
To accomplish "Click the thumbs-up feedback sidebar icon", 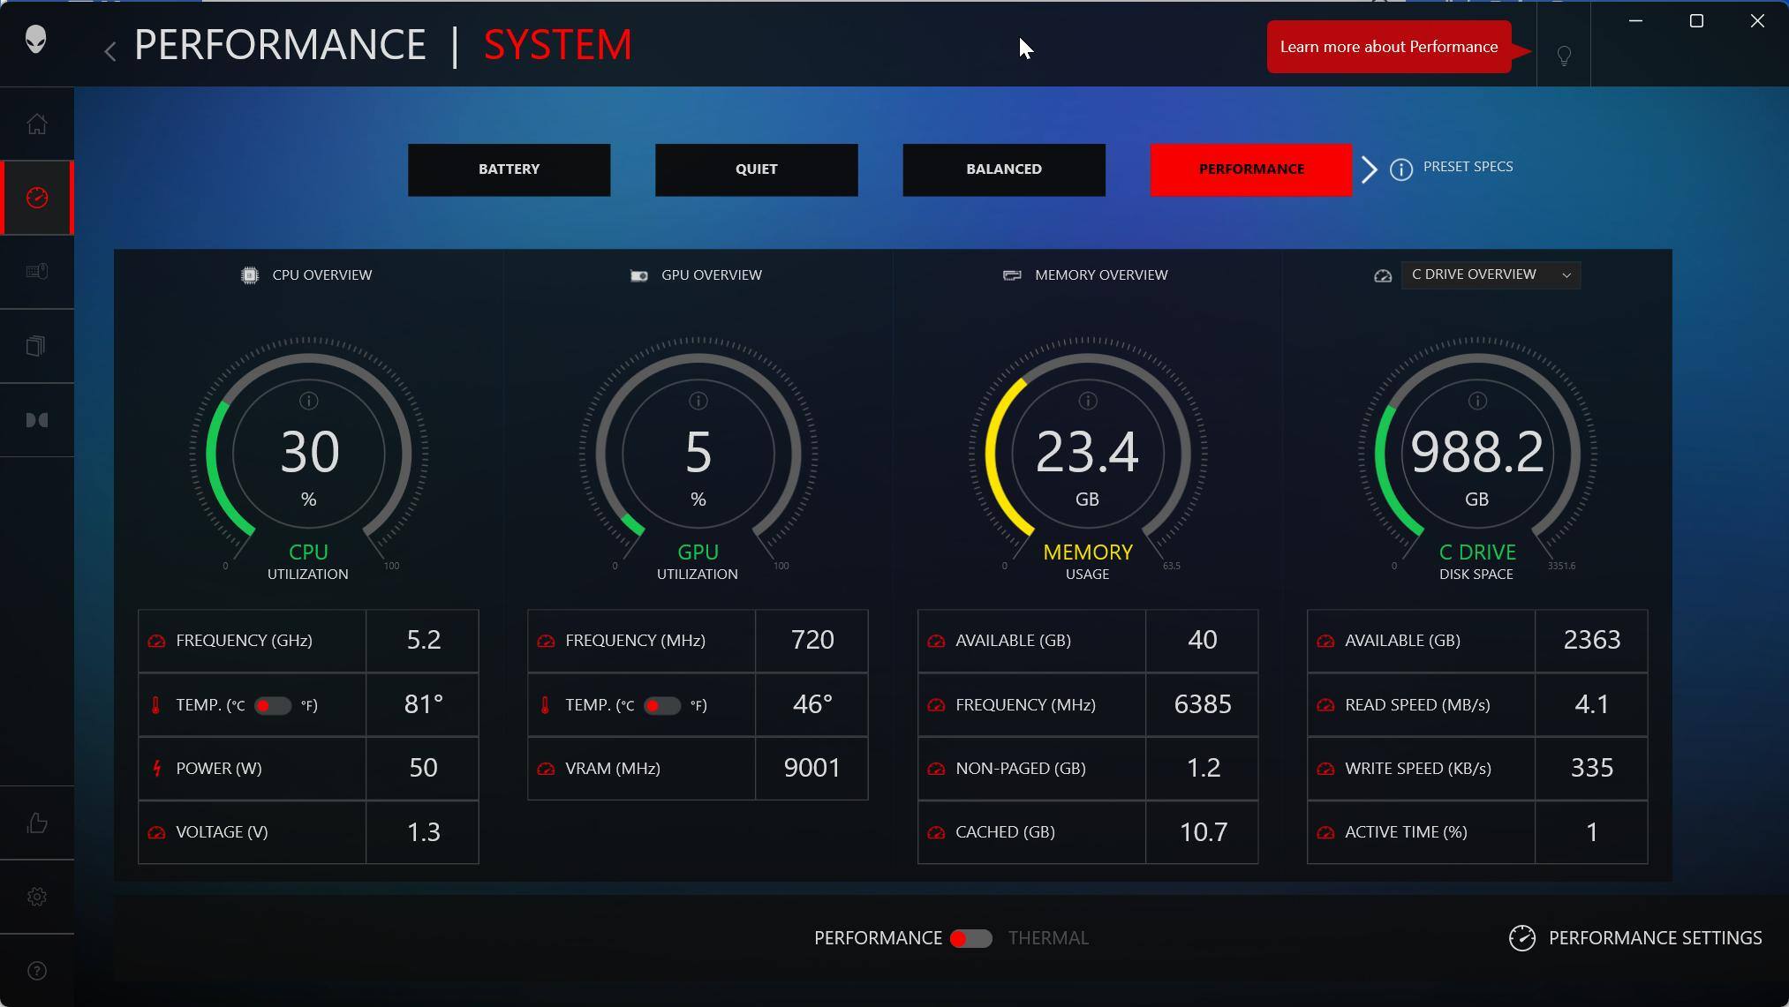I will click(36, 823).
